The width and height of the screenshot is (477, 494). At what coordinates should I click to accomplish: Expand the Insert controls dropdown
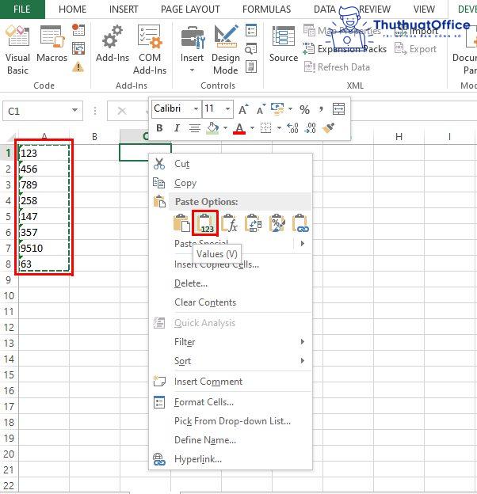pyautogui.click(x=192, y=70)
